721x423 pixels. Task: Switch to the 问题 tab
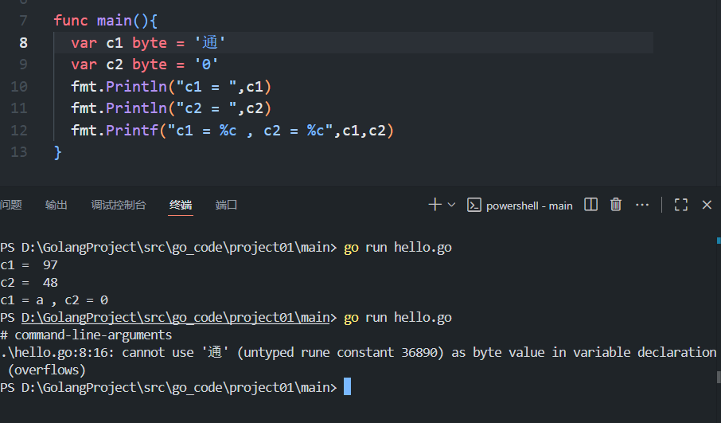pyautogui.click(x=11, y=205)
